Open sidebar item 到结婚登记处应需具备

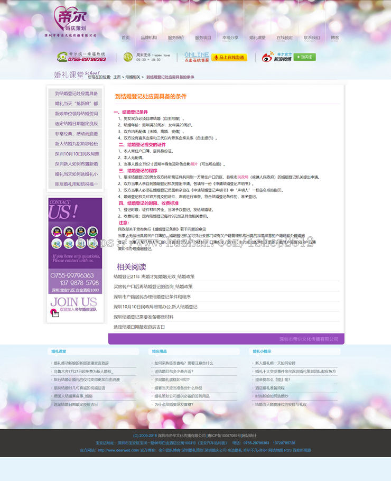(75, 93)
